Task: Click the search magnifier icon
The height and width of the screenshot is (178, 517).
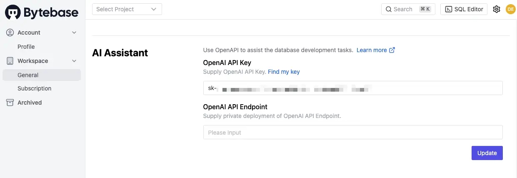Action: pos(388,9)
